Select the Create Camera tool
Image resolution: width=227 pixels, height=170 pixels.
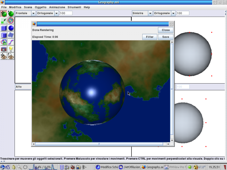[x=4, y=49]
